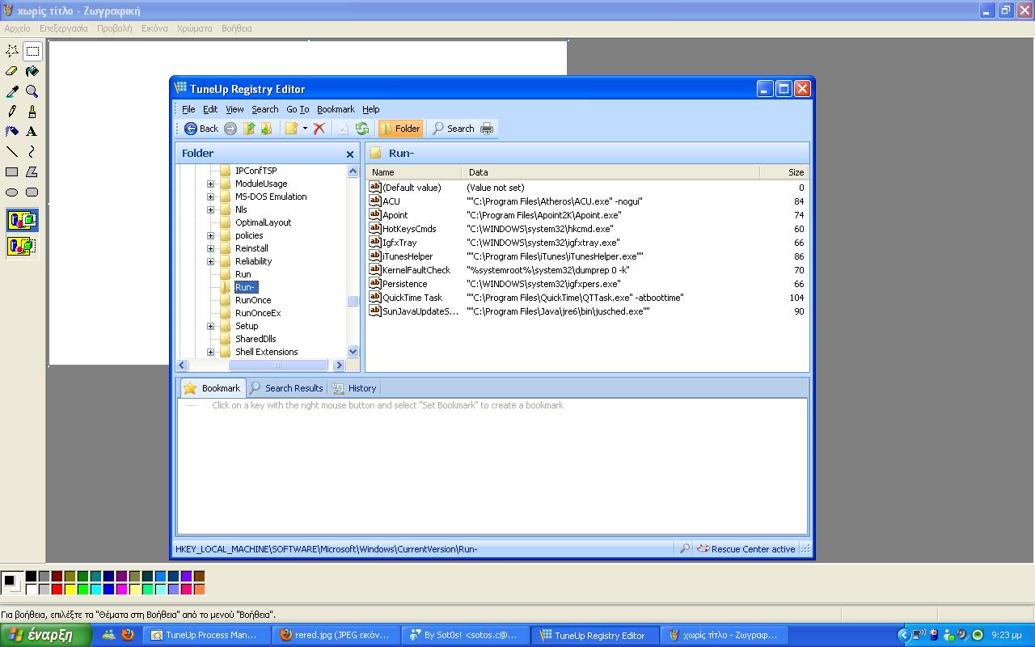
Task: Click the greyed-out page icon beside the red X
Action: click(343, 129)
